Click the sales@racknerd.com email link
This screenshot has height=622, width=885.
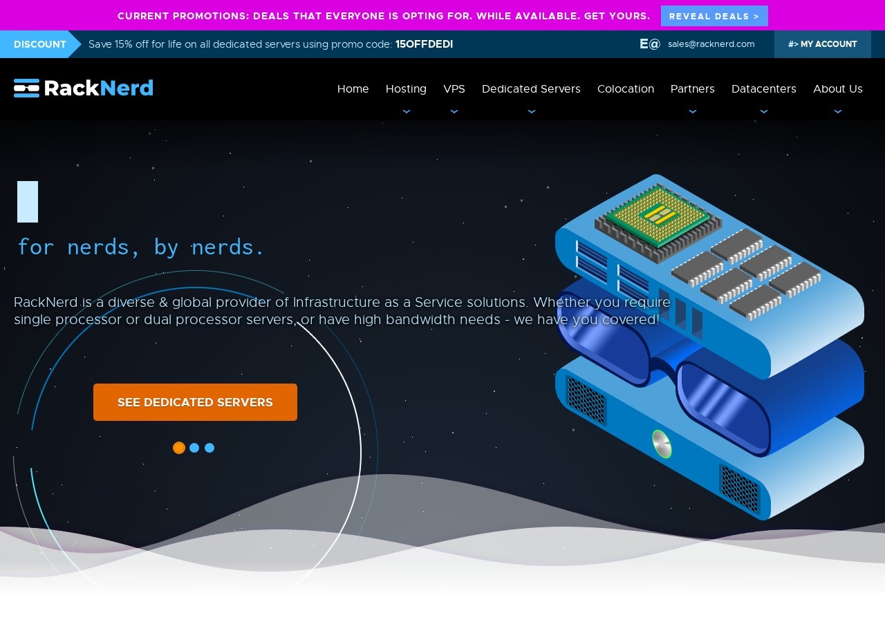tap(711, 44)
